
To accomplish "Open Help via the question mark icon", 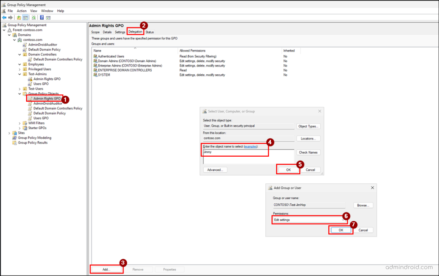I will click(42, 17).
